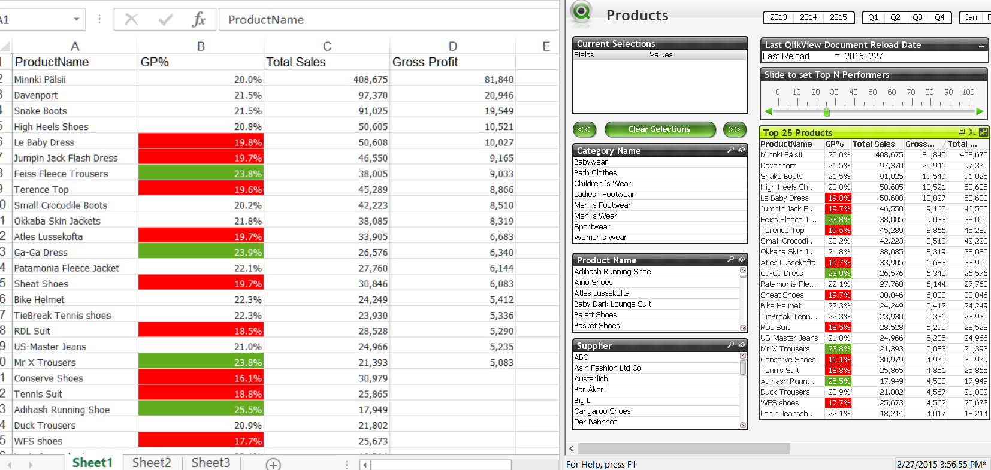Screen dimensions: 991x470
Task: Sort by Total Sales header in Top 25
Action: [877, 144]
